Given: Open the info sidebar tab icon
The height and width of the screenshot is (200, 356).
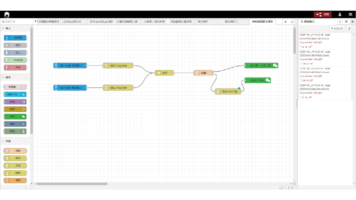Looking at the screenshot, I should point(340,21).
